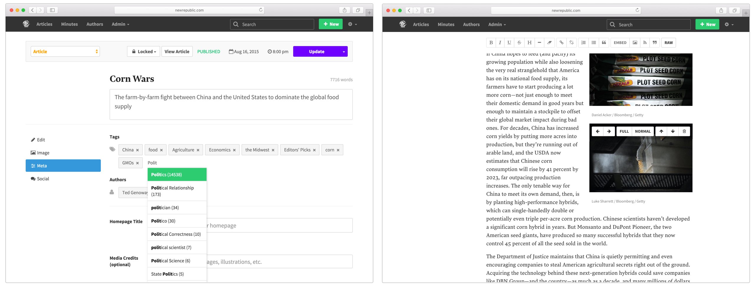Open the gear settings menu in the left window
The image size is (755, 286).
coord(352,24)
